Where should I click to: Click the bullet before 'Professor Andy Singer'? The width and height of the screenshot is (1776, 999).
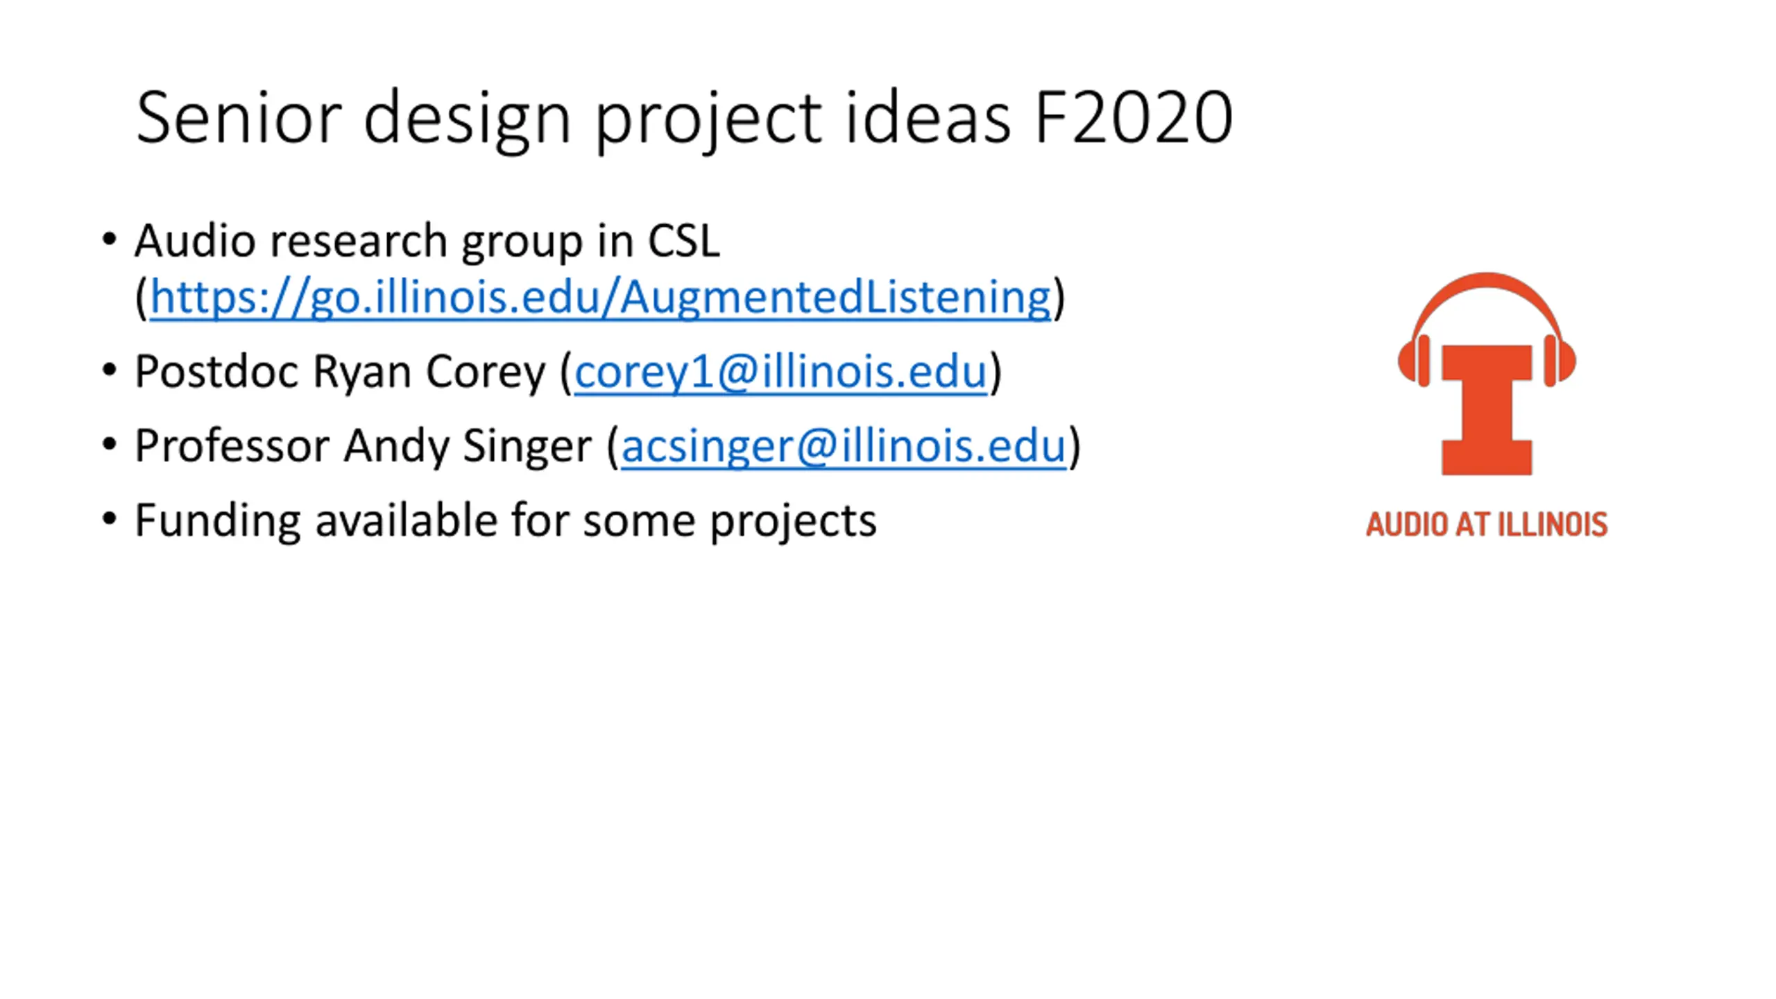(x=109, y=445)
